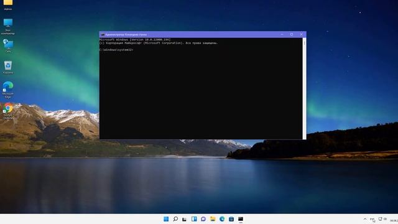398x224 pixels.
Task: Open the Admin folder on the desktop
Action: point(8,4)
